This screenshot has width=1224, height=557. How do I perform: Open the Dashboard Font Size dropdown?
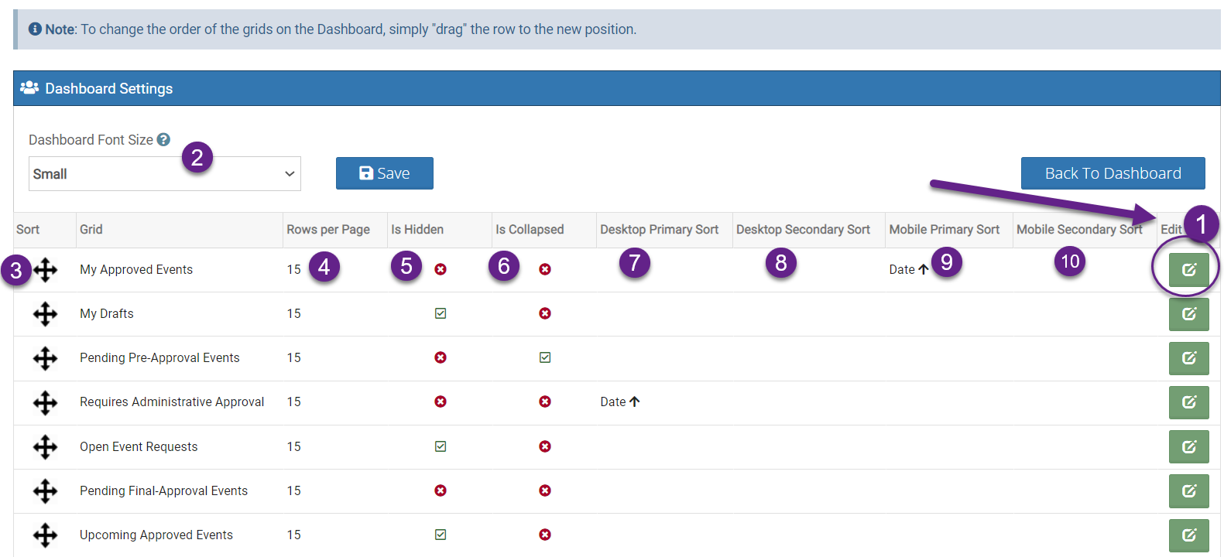[164, 174]
